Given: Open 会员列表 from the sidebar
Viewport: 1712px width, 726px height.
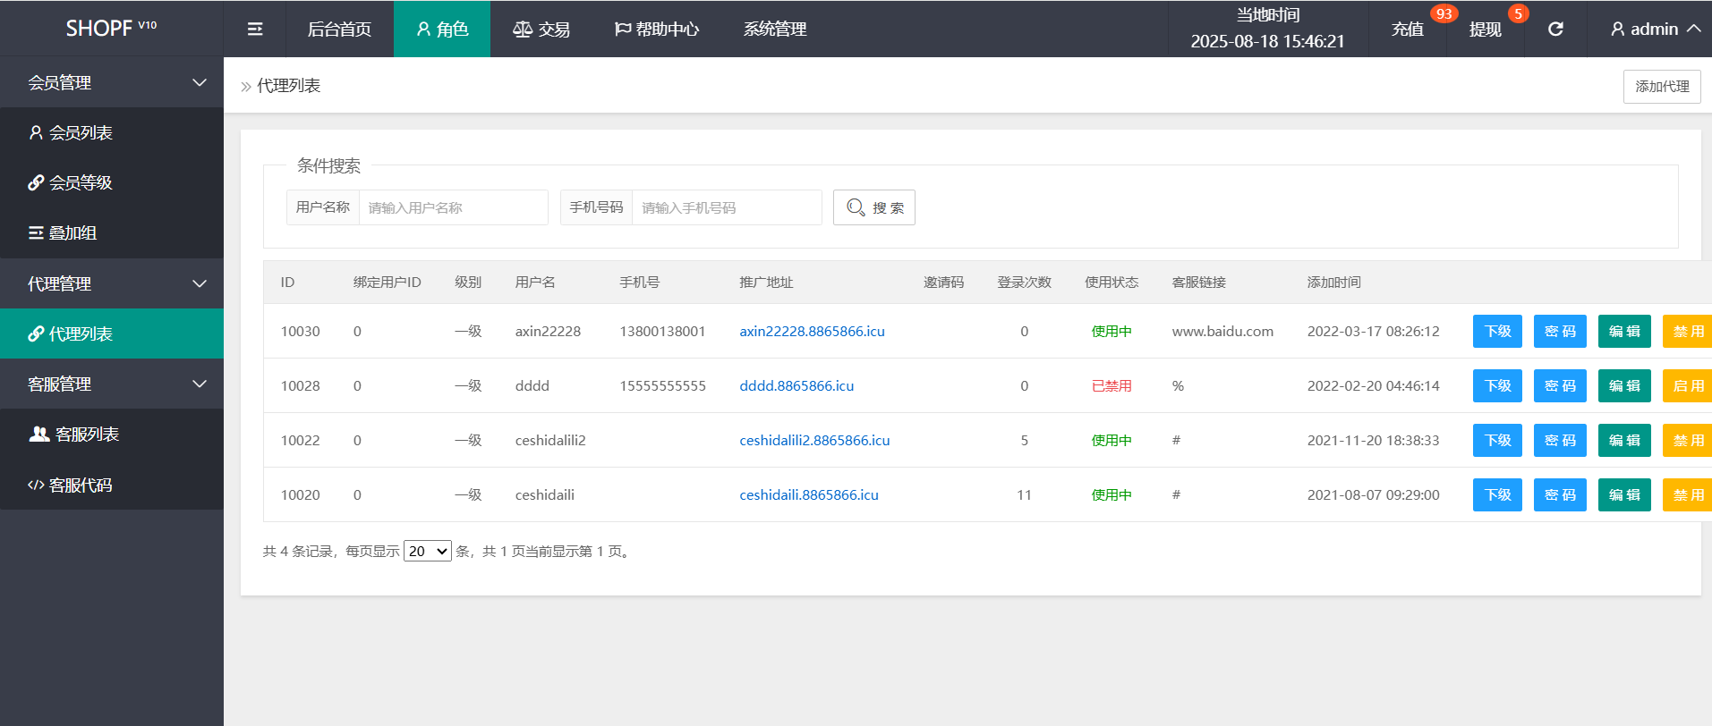Looking at the screenshot, I should [x=81, y=133].
